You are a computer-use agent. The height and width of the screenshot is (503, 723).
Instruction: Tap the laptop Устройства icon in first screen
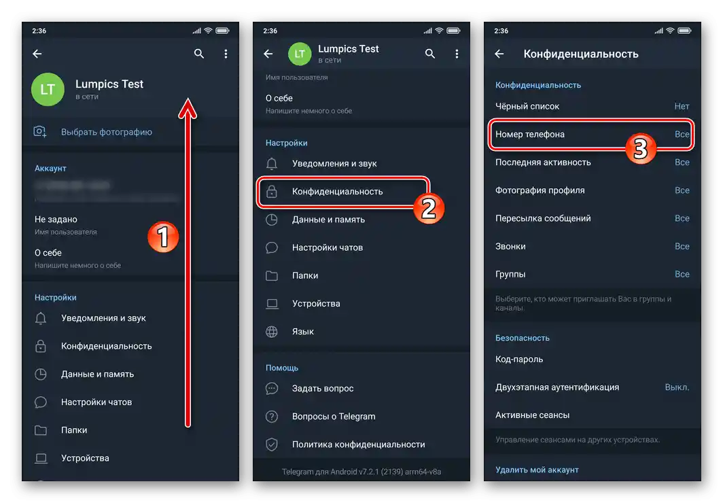41,458
